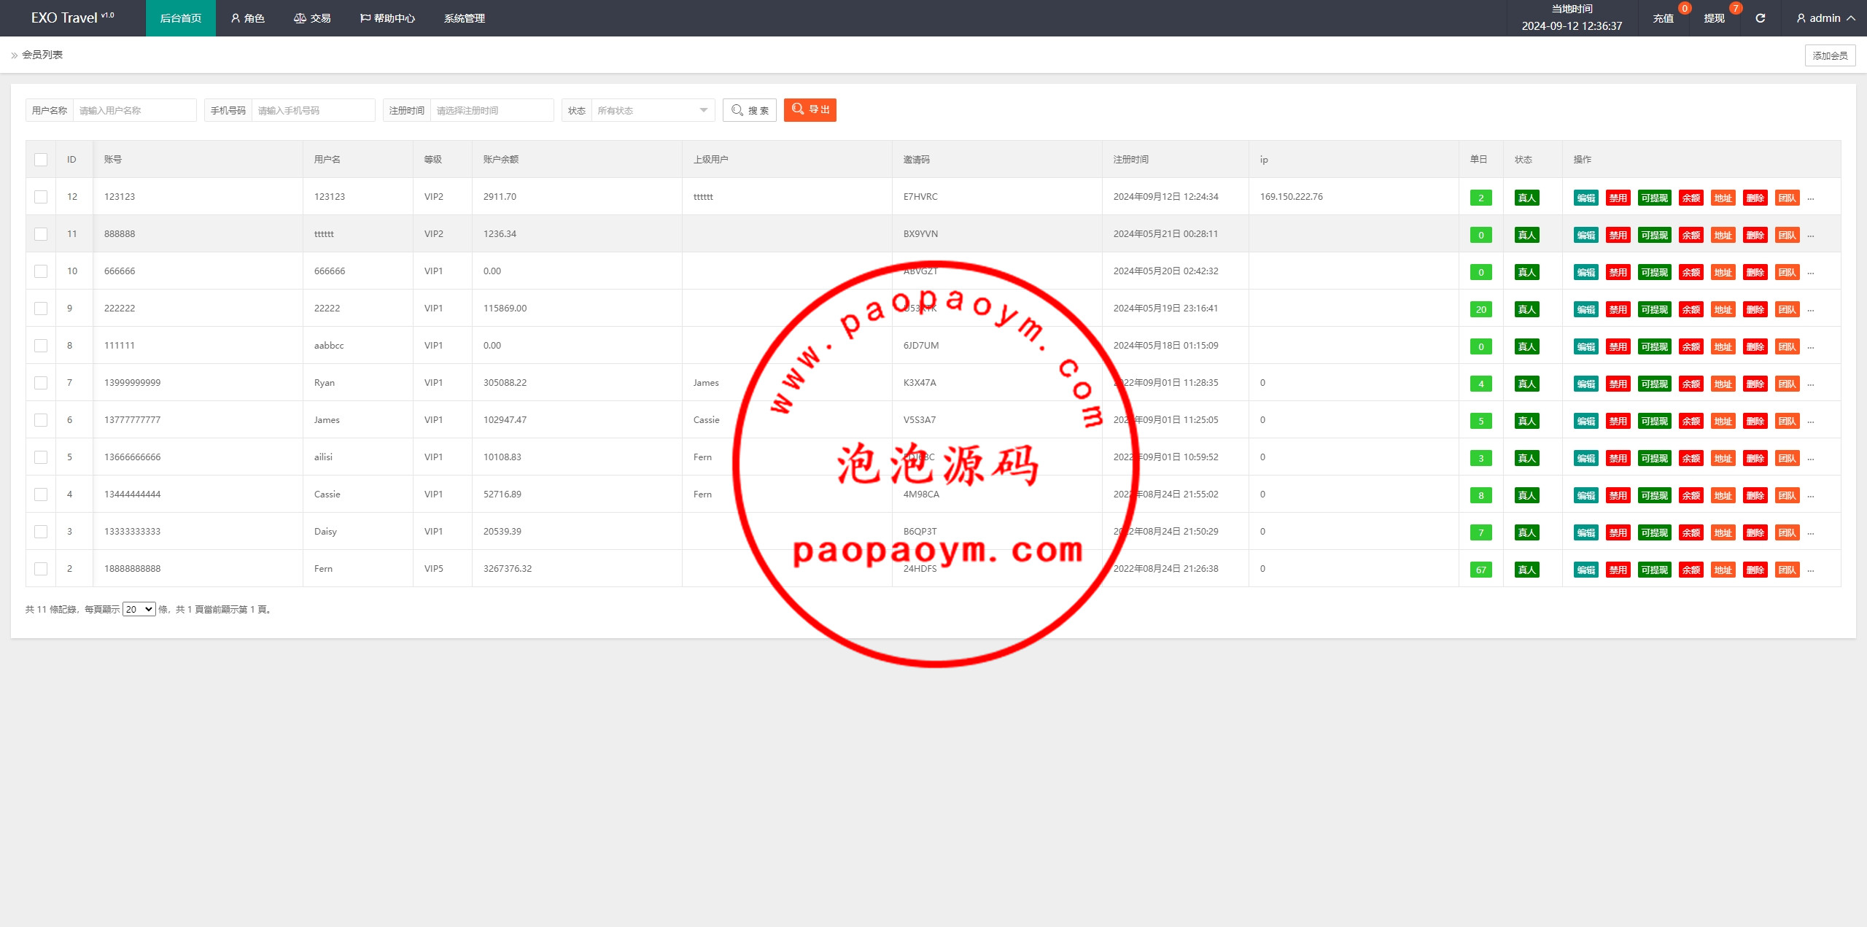Go to 后台首页 tab
The width and height of the screenshot is (1867, 927).
coord(180,18)
